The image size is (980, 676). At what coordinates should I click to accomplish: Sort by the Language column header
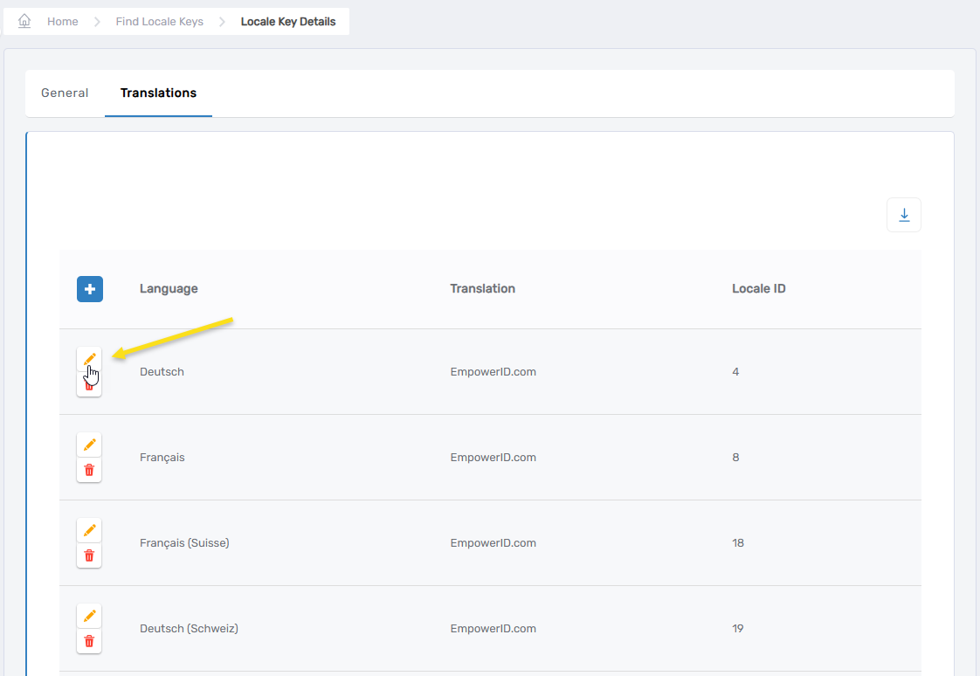169,289
